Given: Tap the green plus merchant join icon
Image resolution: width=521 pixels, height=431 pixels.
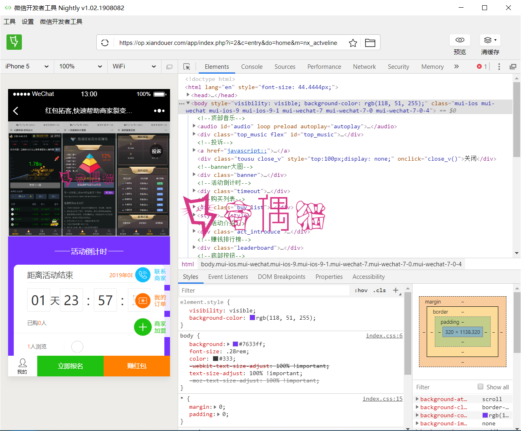Looking at the screenshot, I should [143, 327].
